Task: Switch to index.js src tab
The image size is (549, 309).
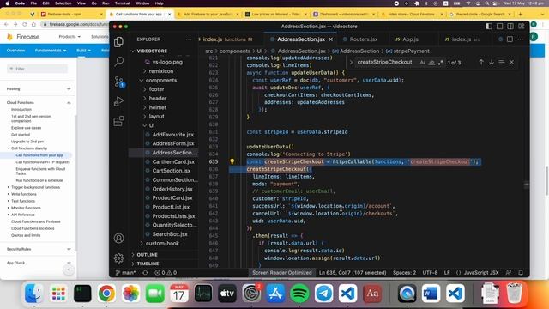Action: 462,39
